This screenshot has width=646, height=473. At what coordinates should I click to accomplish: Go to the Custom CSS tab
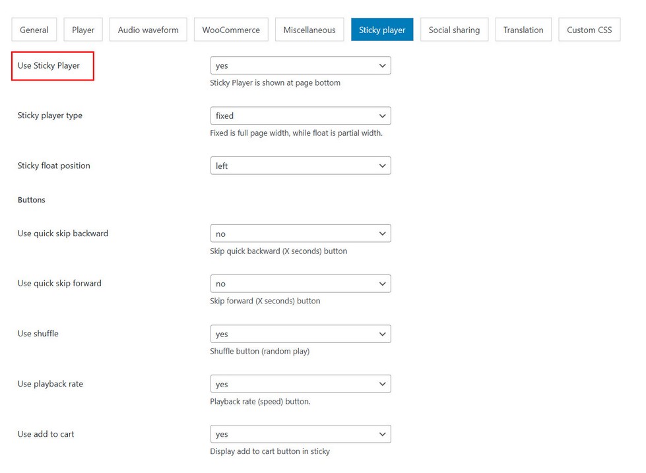pyautogui.click(x=589, y=30)
